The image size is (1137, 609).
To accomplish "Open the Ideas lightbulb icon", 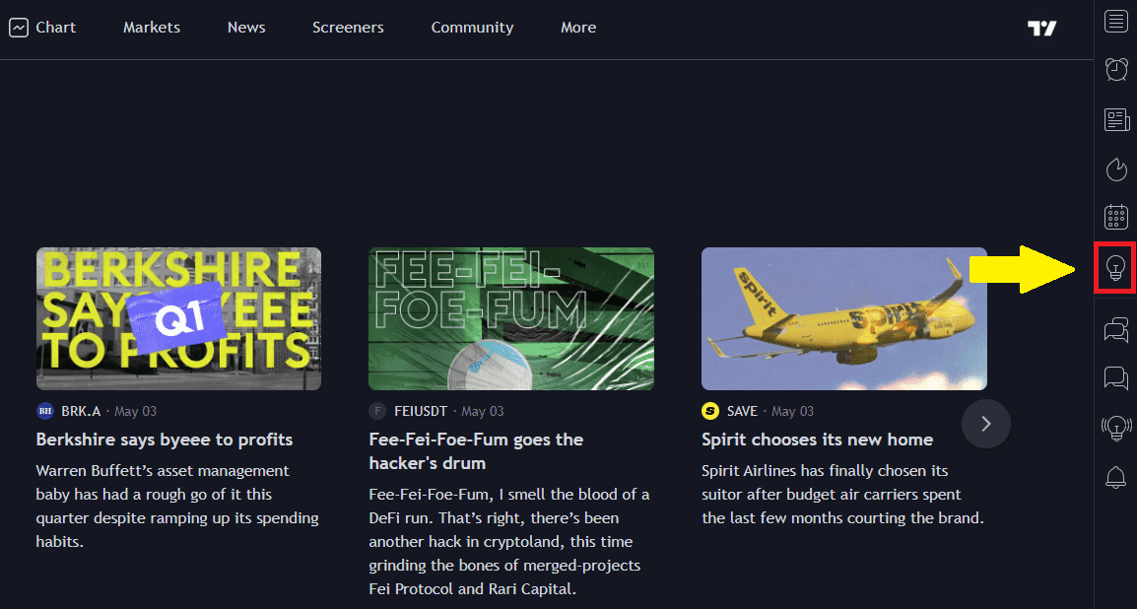I will click(1116, 268).
